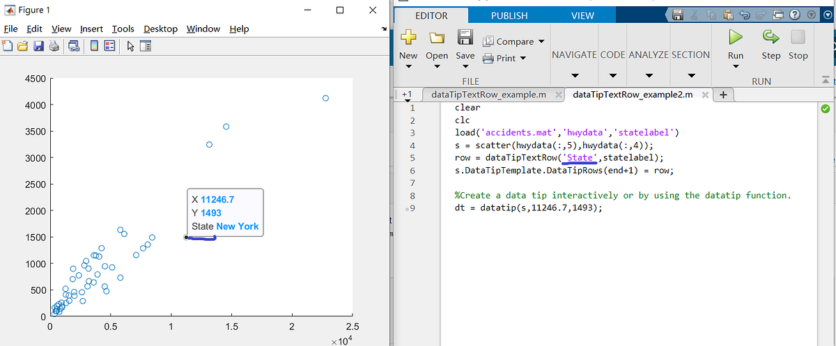Open the Tools menu in Figure 1
Viewport: 836px width, 346px height.
point(123,29)
